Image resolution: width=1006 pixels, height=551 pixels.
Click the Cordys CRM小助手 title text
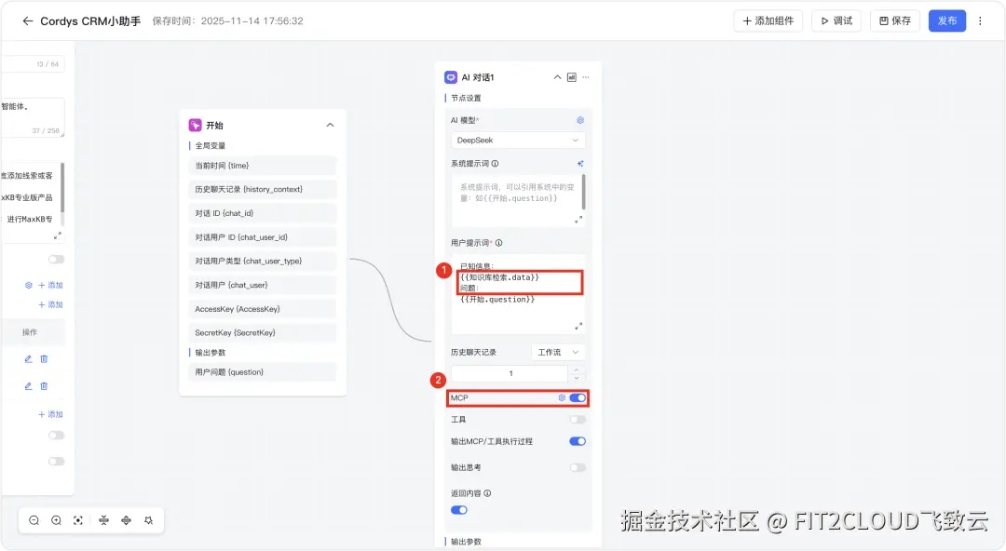(90, 21)
